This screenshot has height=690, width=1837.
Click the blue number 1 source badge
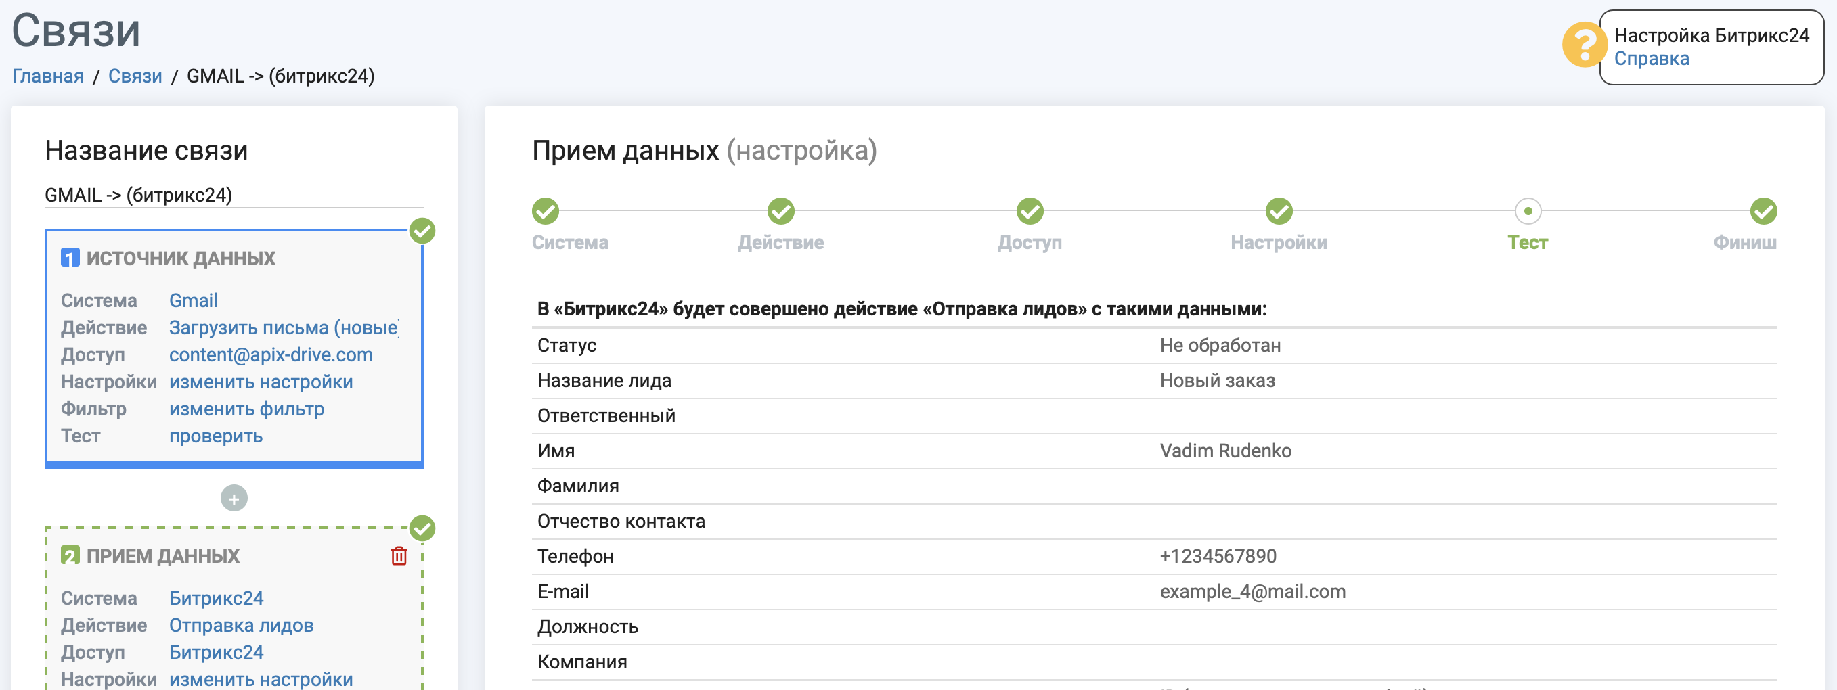click(70, 258)
